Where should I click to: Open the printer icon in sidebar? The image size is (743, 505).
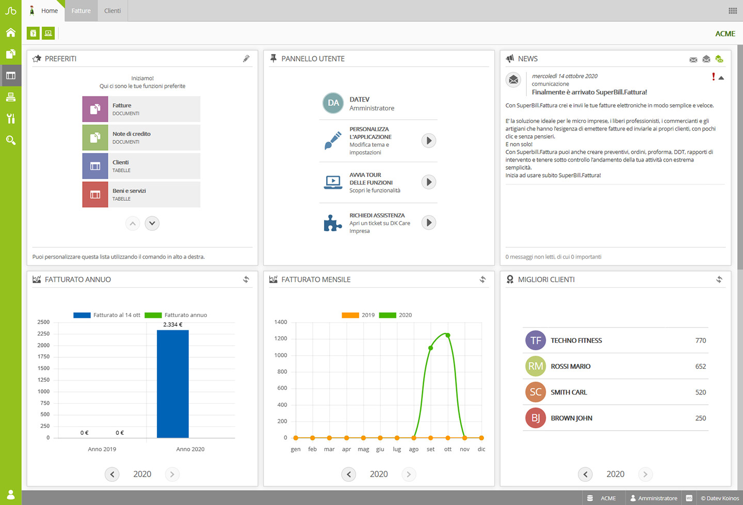[x=10, y=97]
